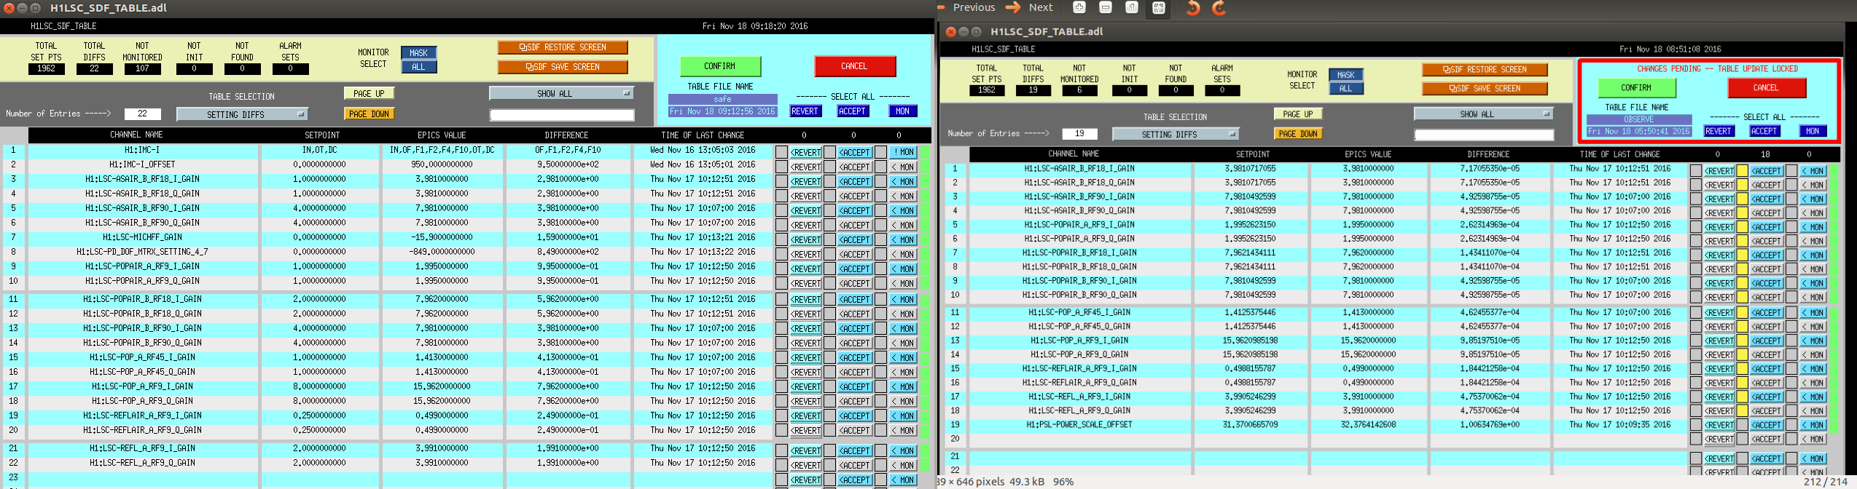Viewport: 1857px width, 489px height.
Task: Click select-all REVERT under safe table file
Action: click(x=805, y=111)
